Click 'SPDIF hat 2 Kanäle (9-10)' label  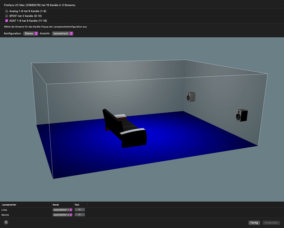tap(26, 16)
